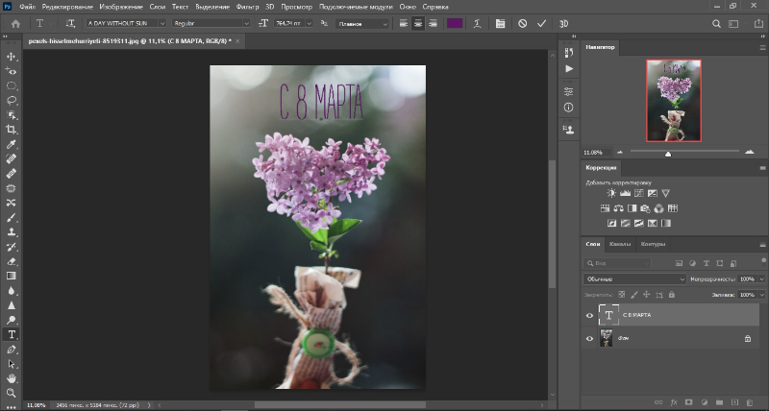The height and width of the screenshot is (411, 769).
Task: Select the Hand tool
Action: pos(12,378)
